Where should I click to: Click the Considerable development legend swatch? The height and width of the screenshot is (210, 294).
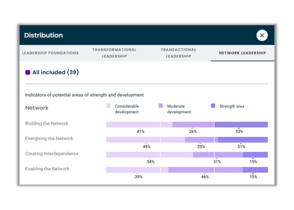pyautogui.click(x=108, y=106)
